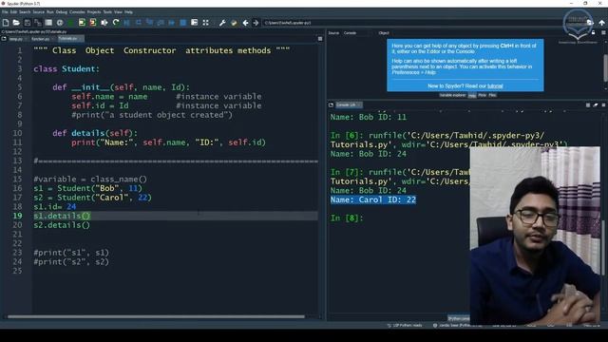
Task: Click the Save file toolbar icon
Action: pos(28,23)
